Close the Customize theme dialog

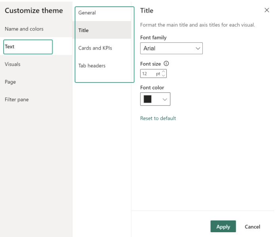tap(267, 10)
